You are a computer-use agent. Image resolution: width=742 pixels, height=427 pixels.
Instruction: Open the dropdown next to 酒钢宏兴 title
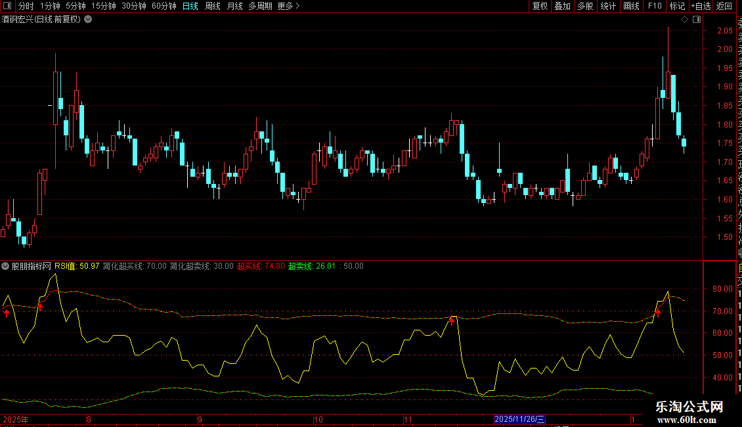(88, 20)
